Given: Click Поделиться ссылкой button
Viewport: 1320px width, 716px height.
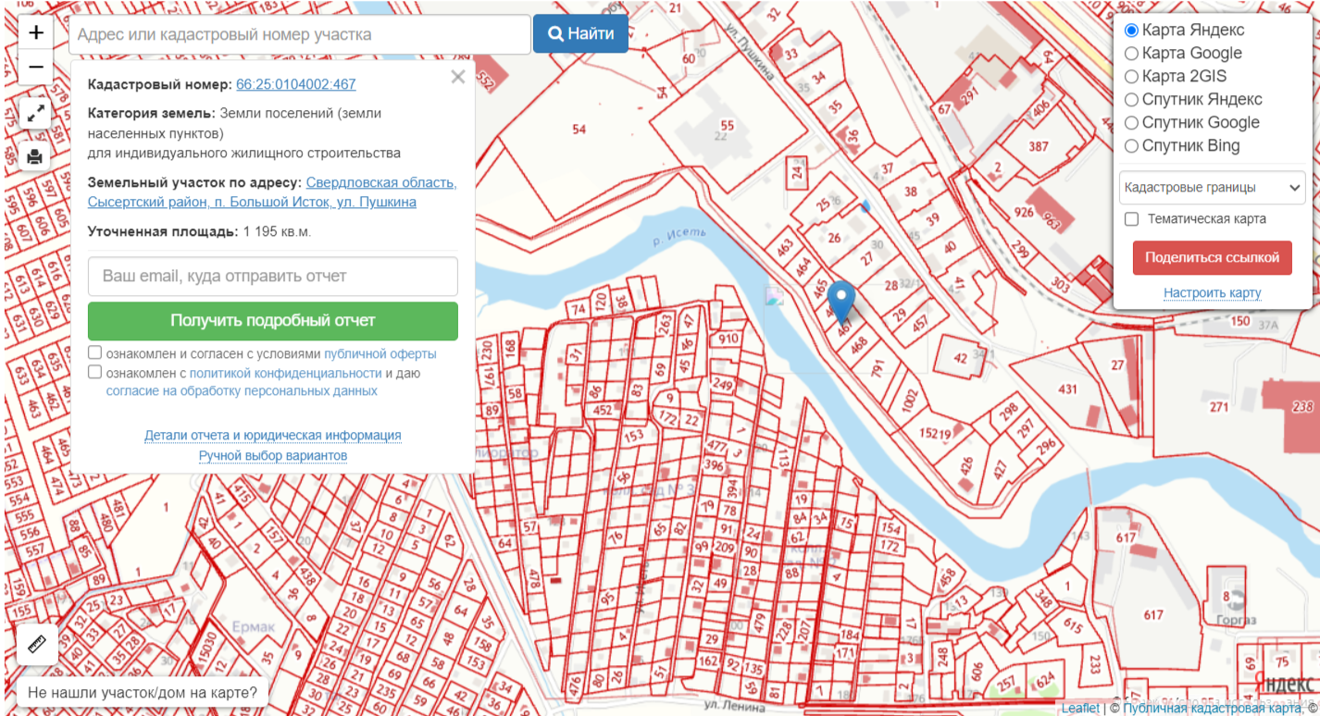Looking at the screenshot, I should click(x=1212, y=258).
